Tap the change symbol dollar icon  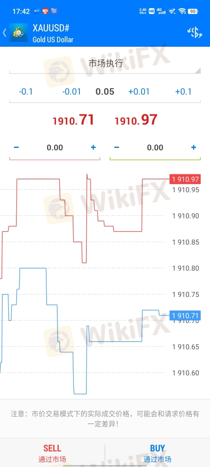195,33
